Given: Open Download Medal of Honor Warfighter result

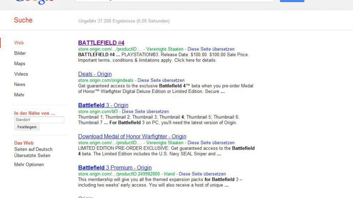Looking at the screenshot, I should (132, 136).
